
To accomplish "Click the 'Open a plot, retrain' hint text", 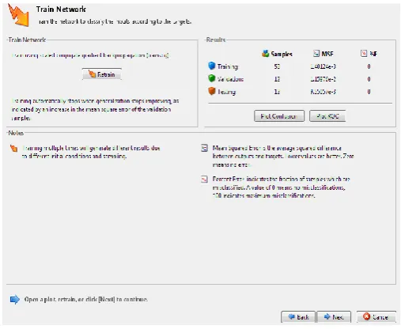I will 86,299.
